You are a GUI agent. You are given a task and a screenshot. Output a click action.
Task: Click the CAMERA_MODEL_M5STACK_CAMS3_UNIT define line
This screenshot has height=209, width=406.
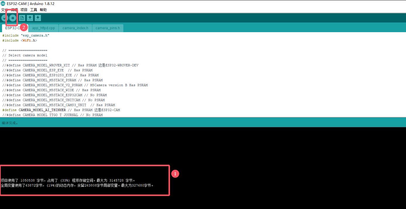pyautogui.click(x=59, y=105)
